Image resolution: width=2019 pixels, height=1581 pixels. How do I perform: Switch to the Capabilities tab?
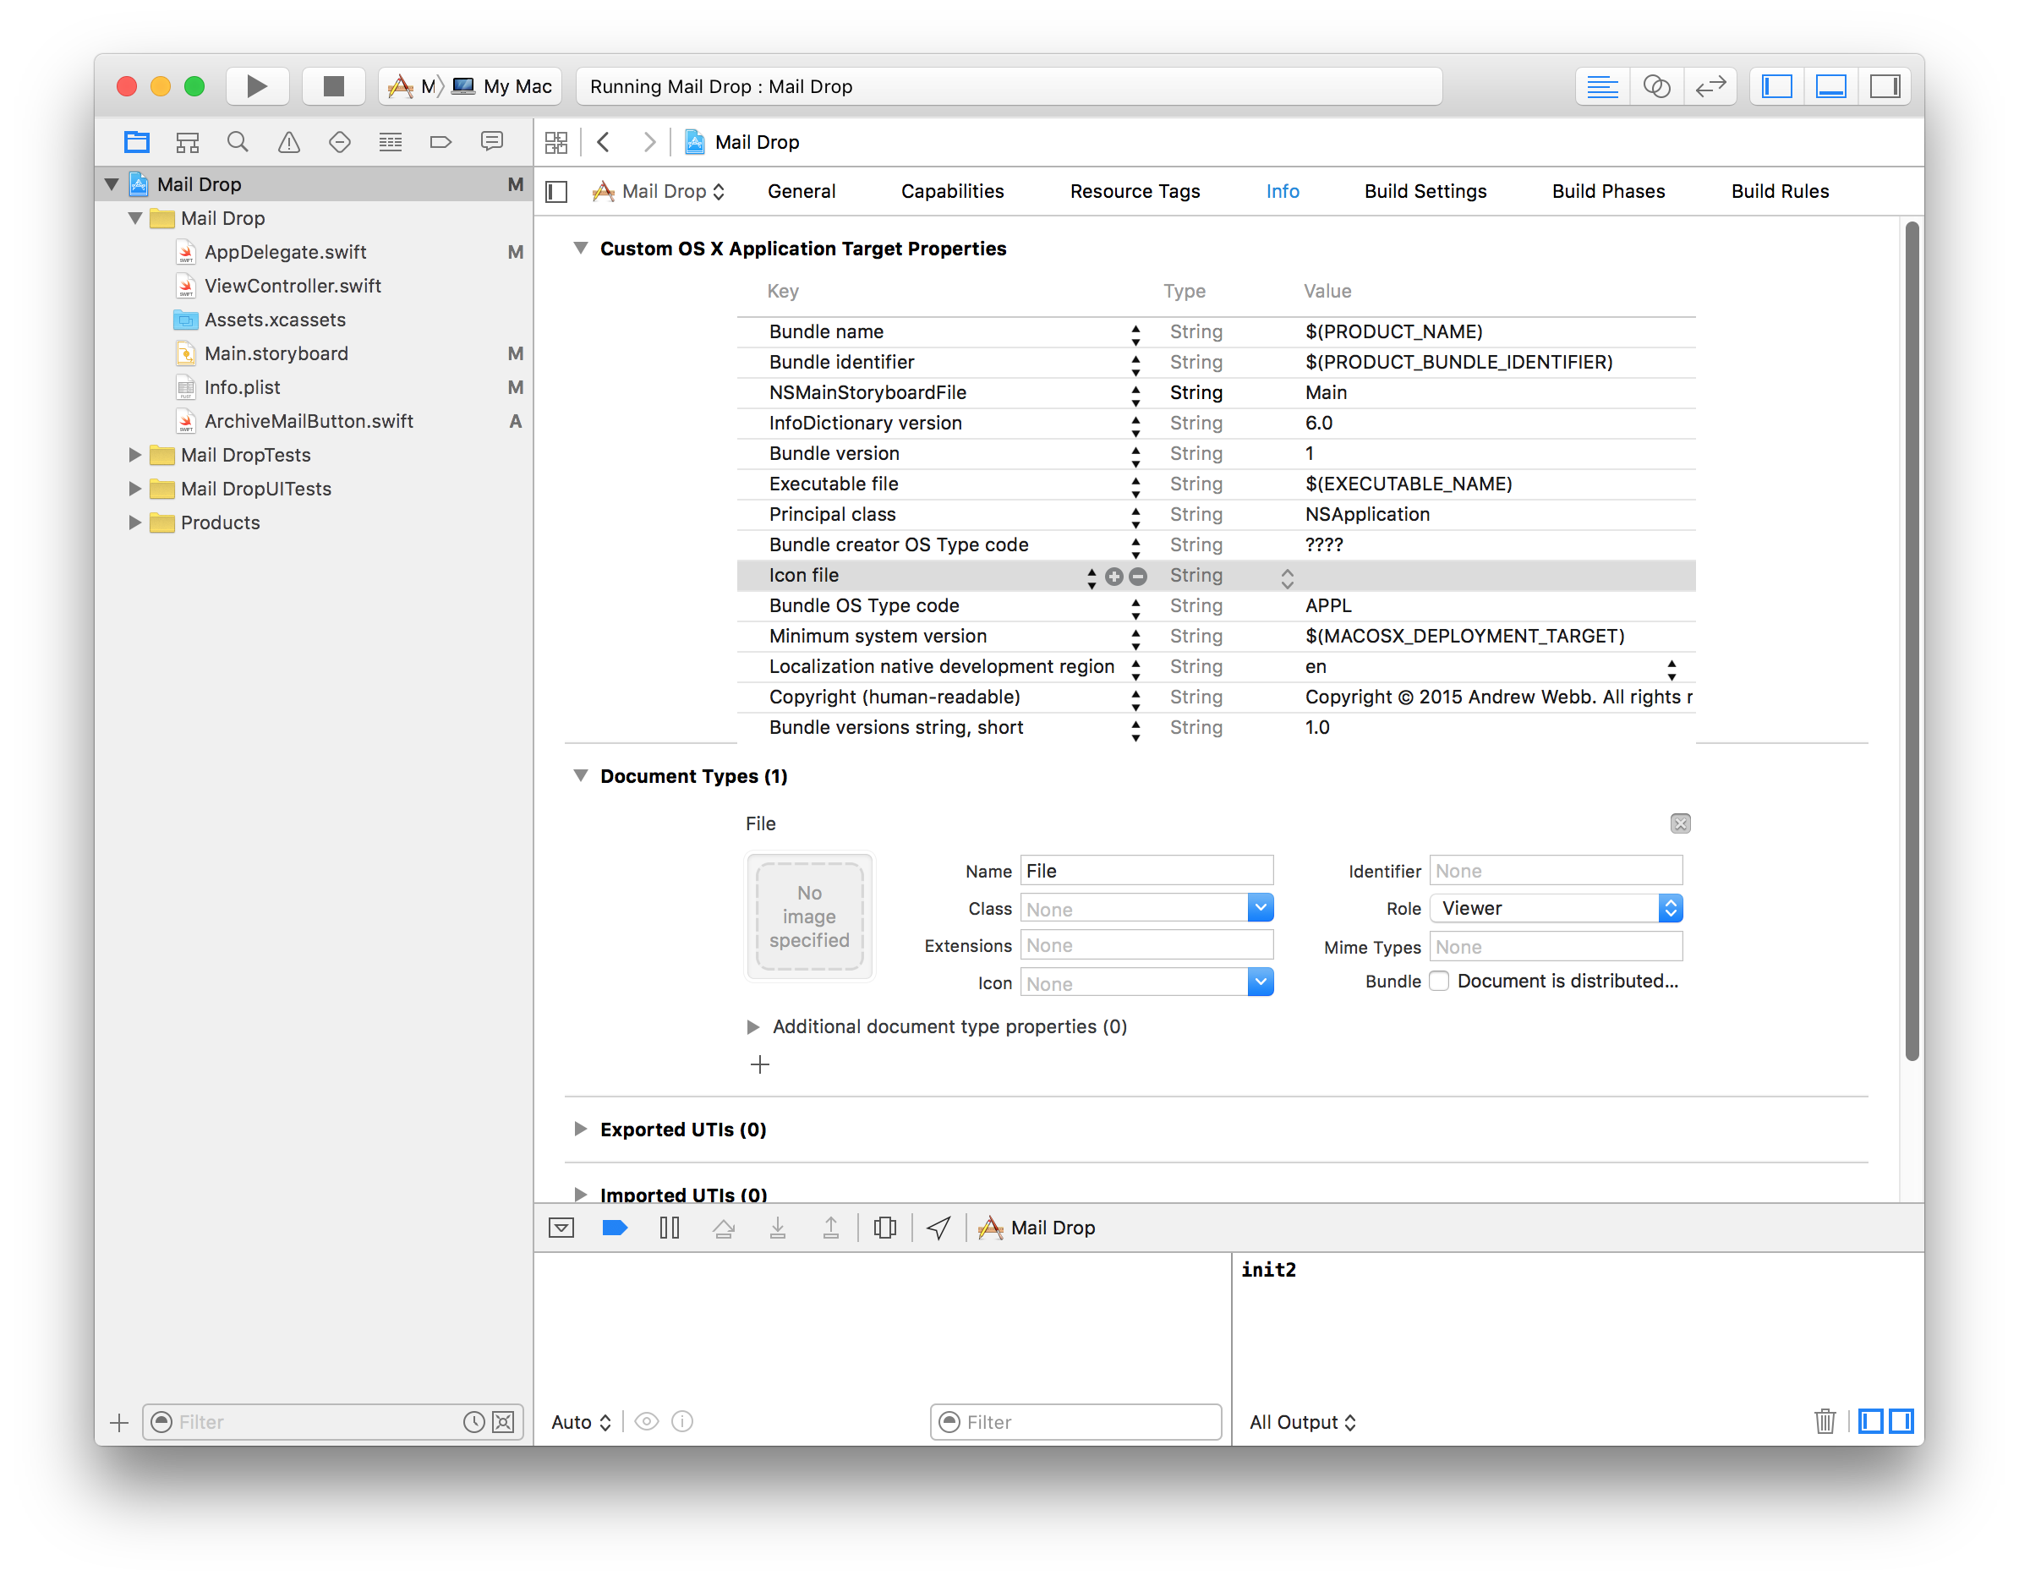point(953,192)
